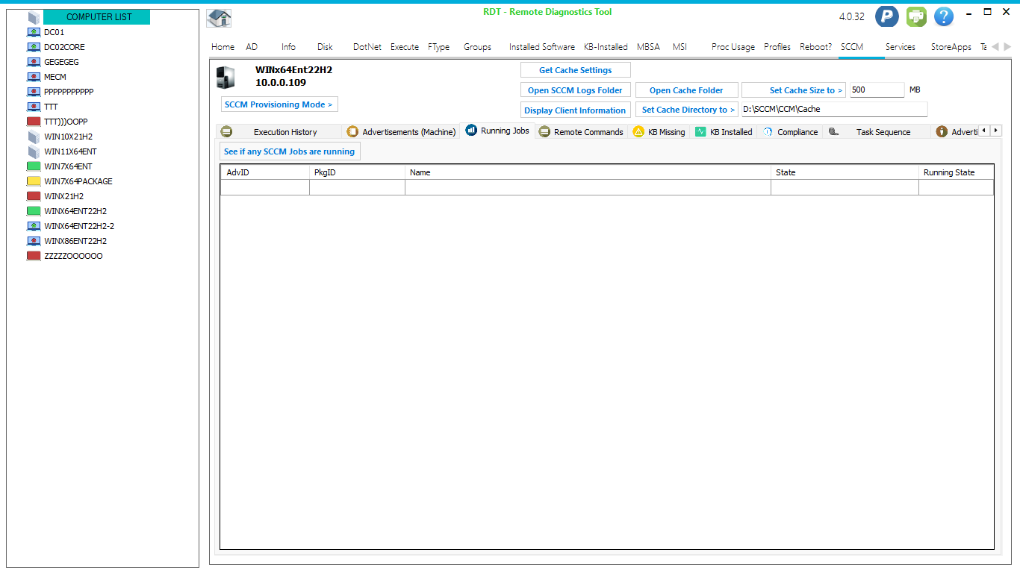Viewport: 1020px width, 573px height.
Task: Select the Proc Usage tab
Action: click(733, 46)
